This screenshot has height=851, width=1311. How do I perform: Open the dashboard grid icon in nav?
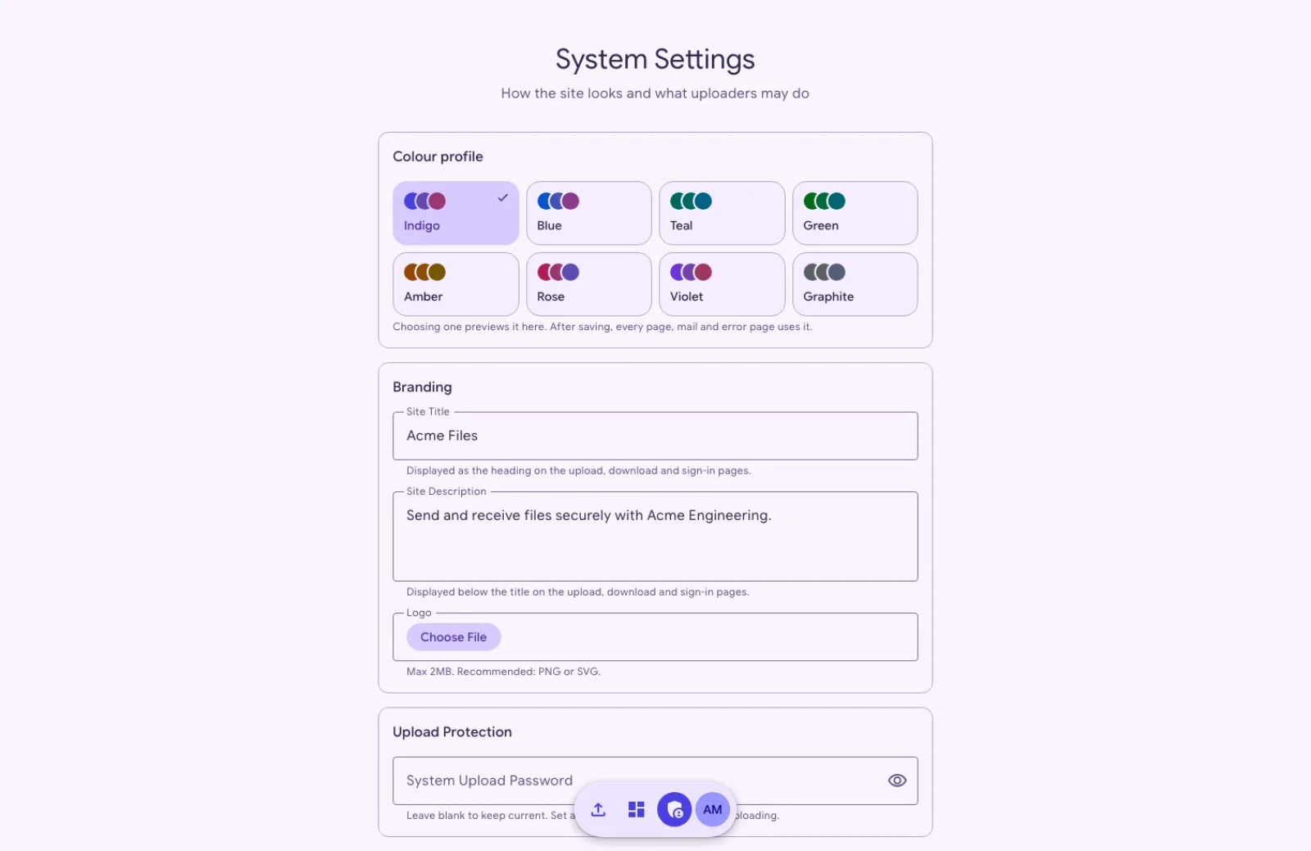tap(637, 809)
